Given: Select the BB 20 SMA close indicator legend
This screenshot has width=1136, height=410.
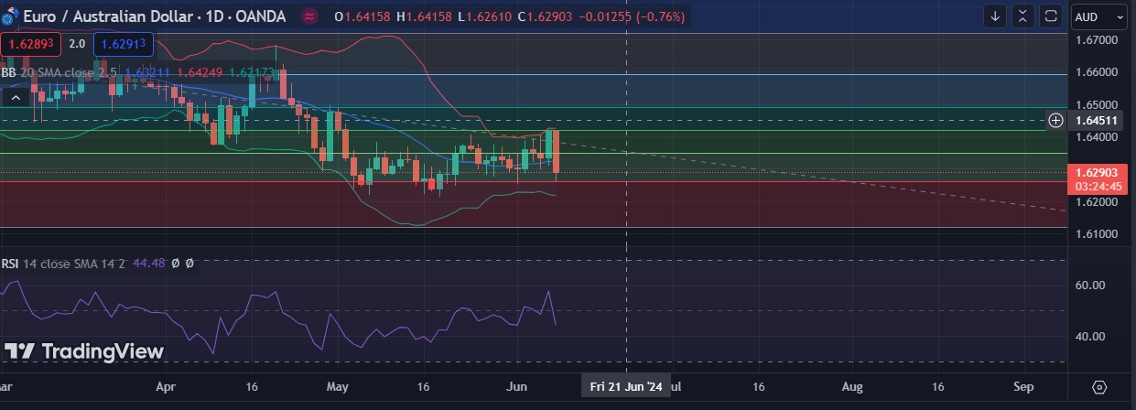Looking at the screenshot, I should [60, 70].
